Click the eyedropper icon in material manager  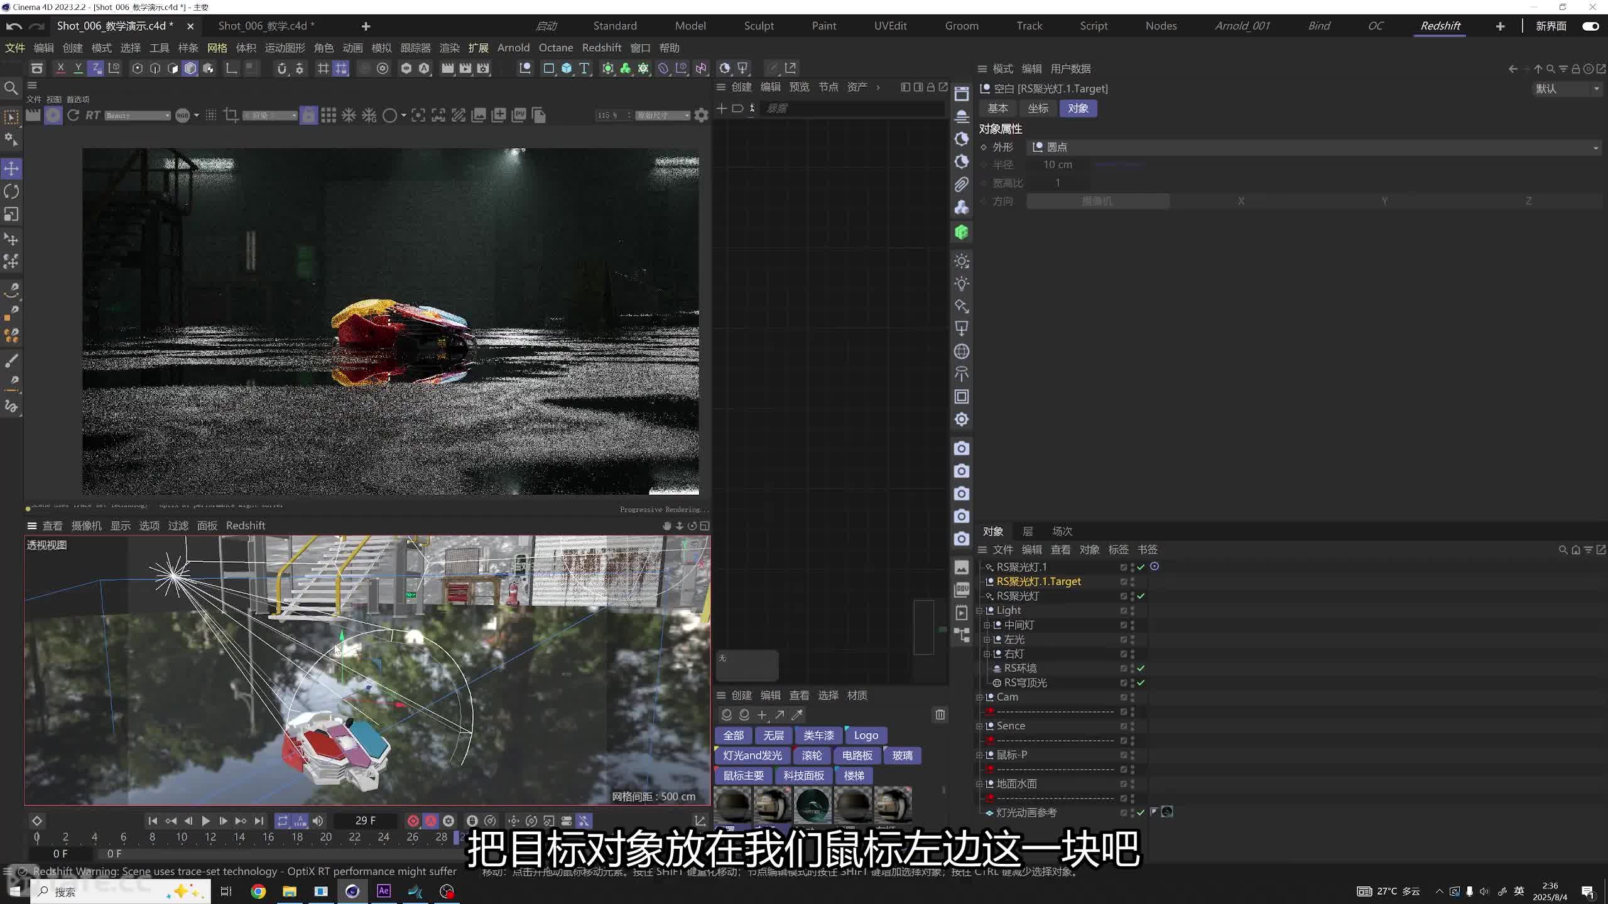797,714
